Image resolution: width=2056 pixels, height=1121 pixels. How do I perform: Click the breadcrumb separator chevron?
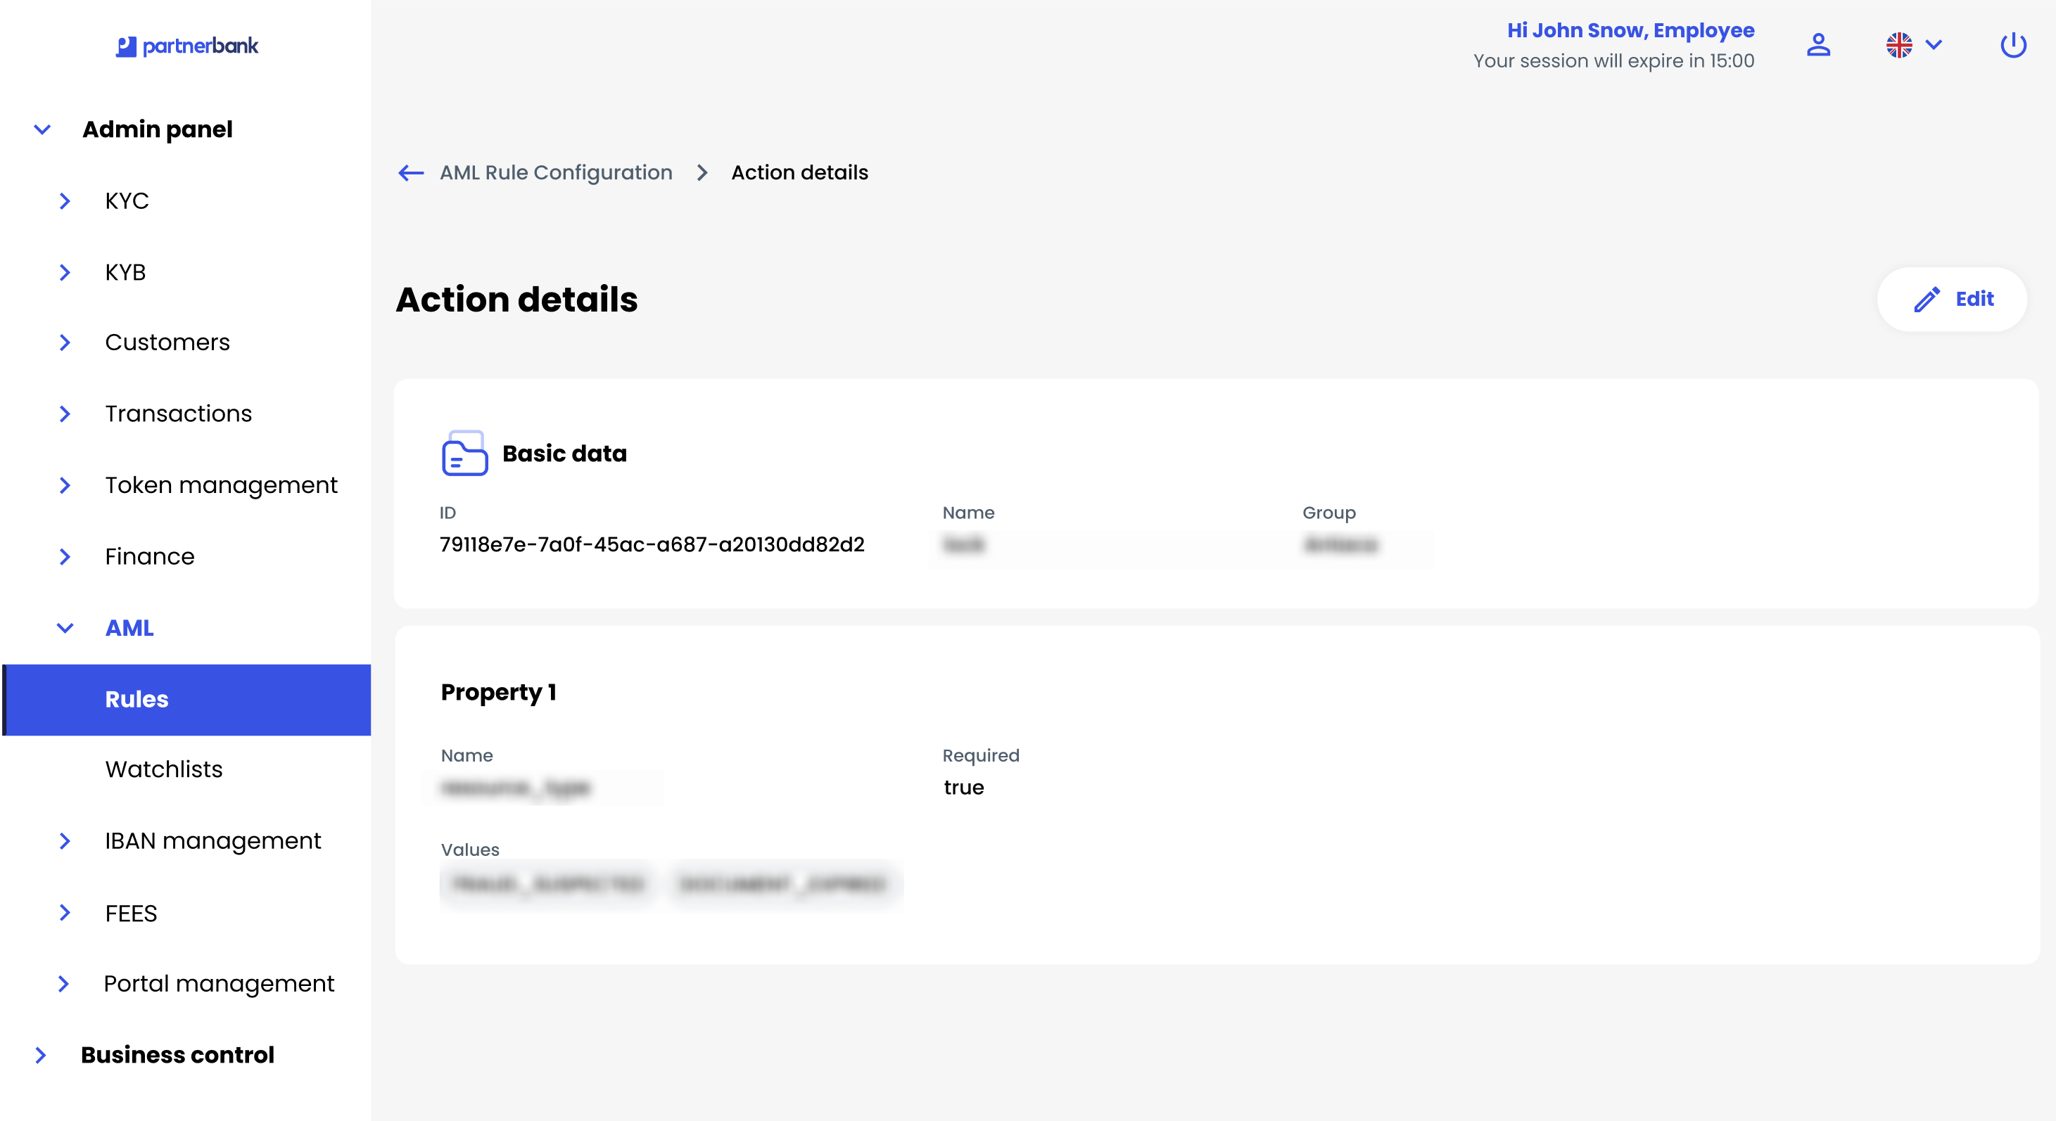[x=702, y=172]
